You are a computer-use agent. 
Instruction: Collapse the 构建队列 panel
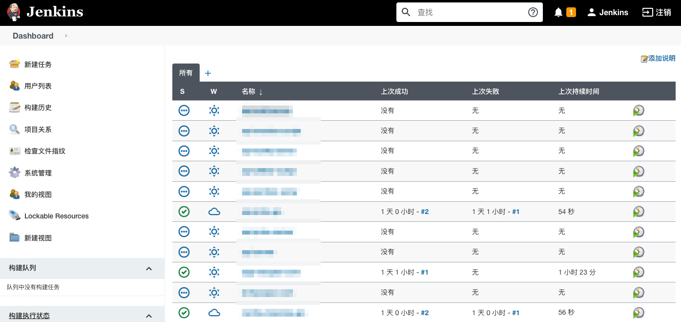pyautogui.click(x=149, y=268)
